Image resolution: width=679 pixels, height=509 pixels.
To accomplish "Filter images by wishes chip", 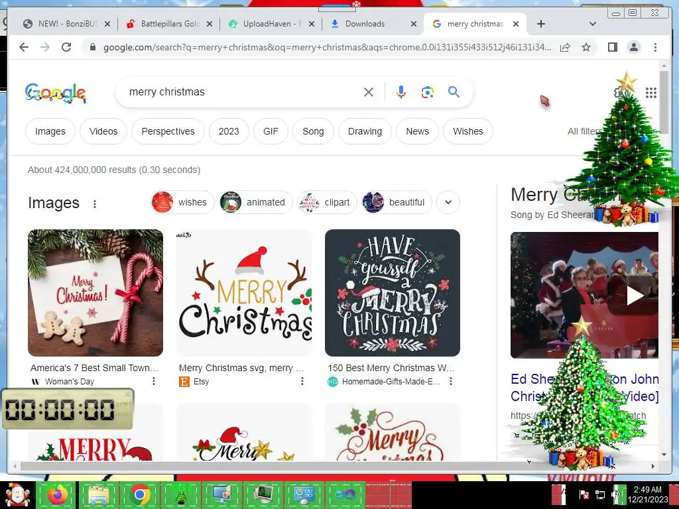I will [x=182, y=202].
